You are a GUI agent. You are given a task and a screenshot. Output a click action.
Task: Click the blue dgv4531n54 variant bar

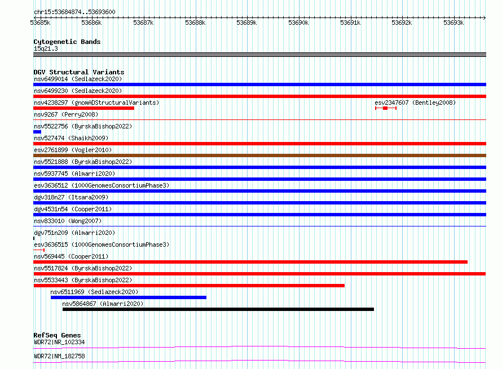click(259, 215)
